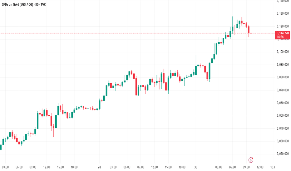Click the latest small red doji candle
This screenshot has height=171, width=291.
(x=251, y=34)
